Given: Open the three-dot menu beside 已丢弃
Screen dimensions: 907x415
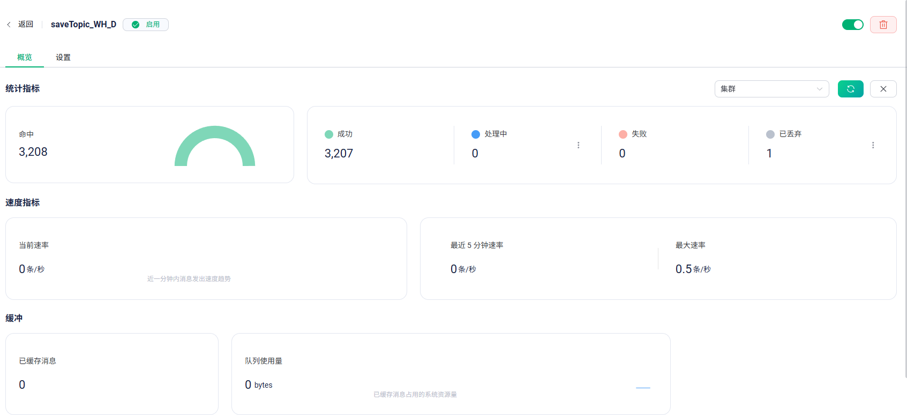Looking at the screenshot, I should pos(873,145).
